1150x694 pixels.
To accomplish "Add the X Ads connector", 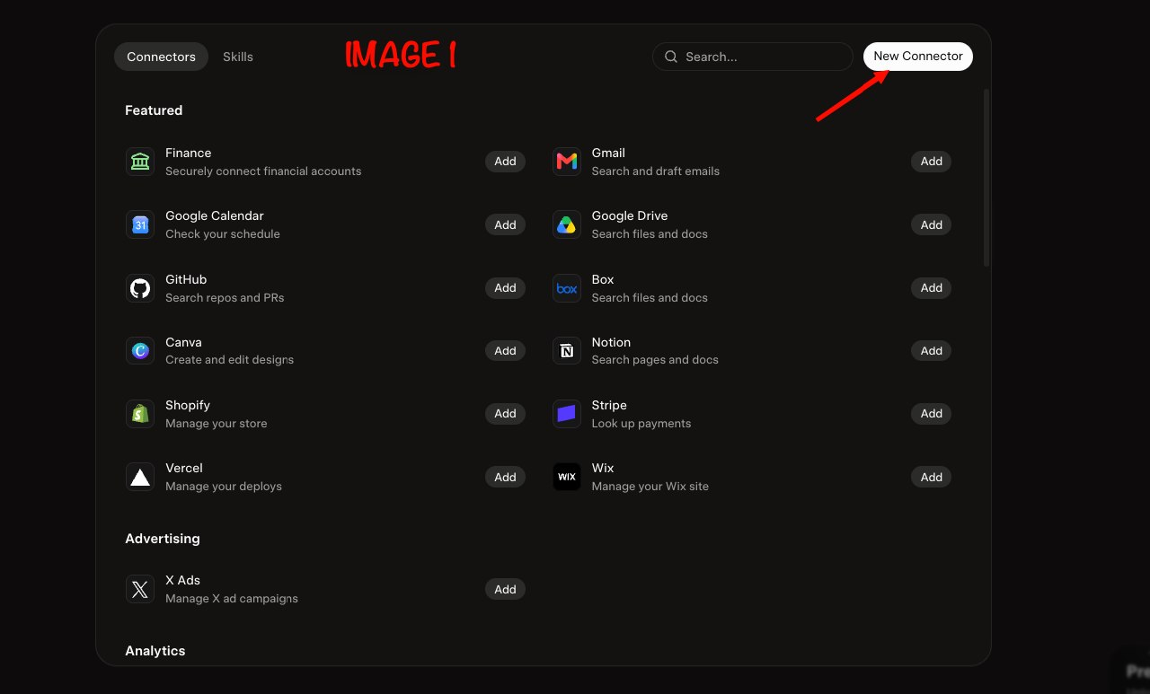I will coord(505,589).
